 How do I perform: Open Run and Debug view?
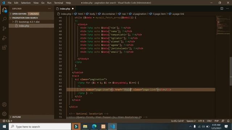pos(4,38)
